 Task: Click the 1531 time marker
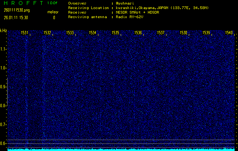24,33
